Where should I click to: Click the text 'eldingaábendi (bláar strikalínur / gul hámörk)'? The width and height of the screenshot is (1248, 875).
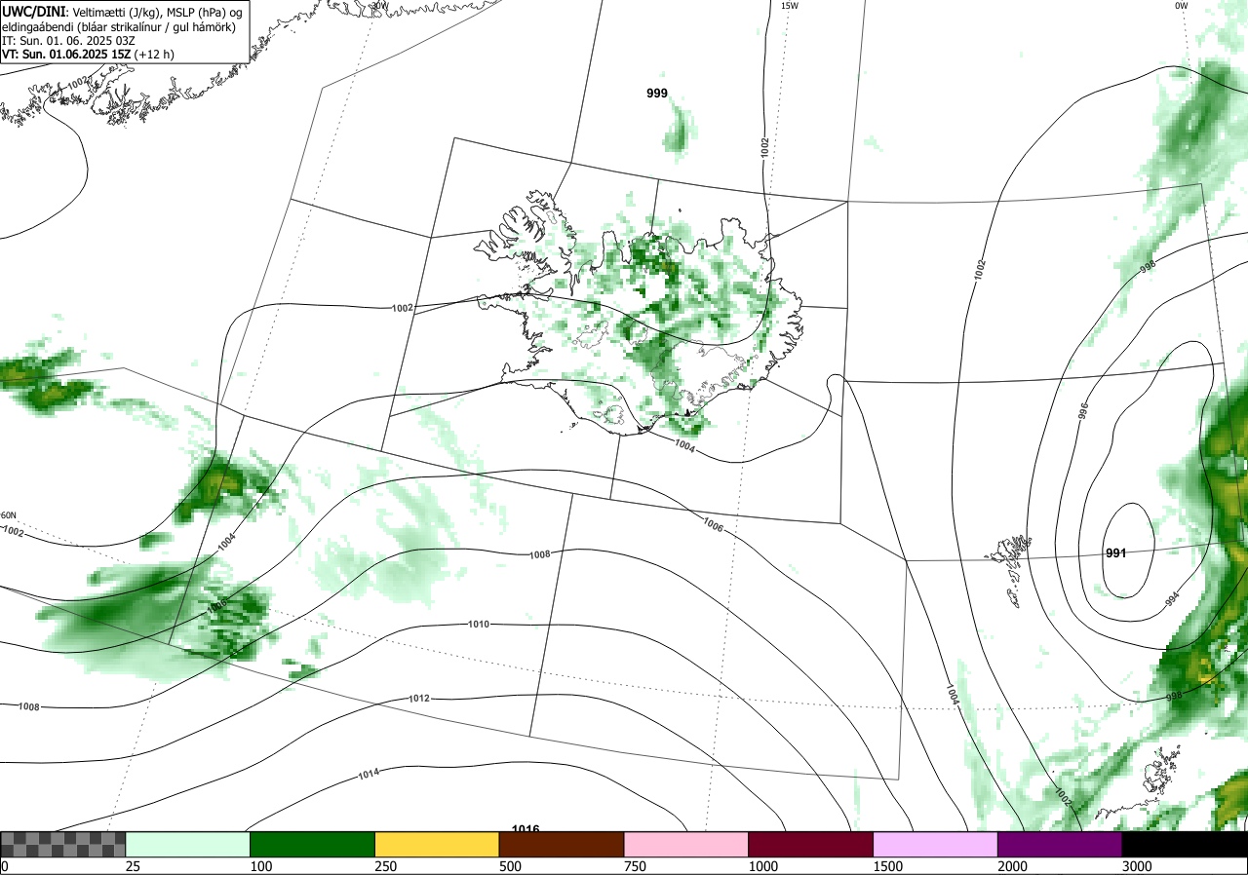119,26
